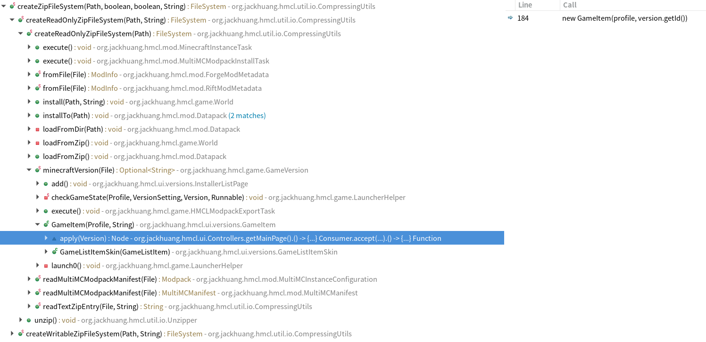
Task: Expand the GameListItemSkin(GameListItem) node
Action: coord(46,252)
